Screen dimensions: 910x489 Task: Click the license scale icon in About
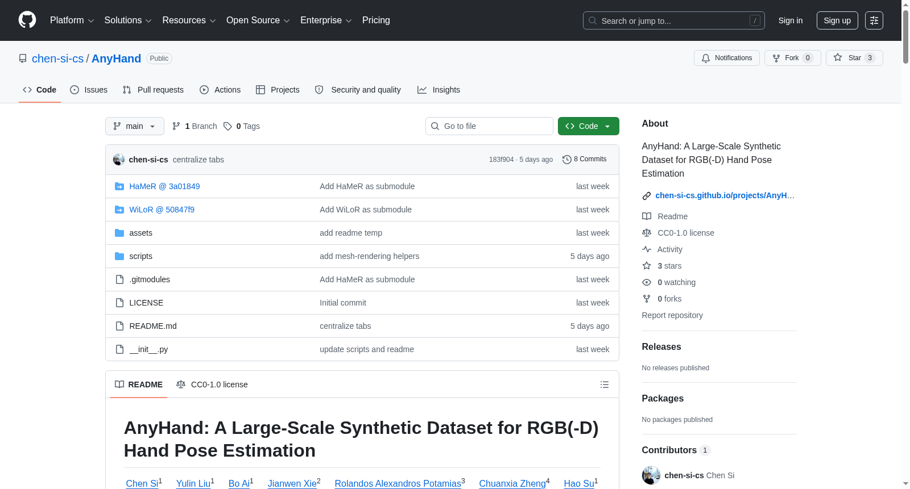[x=647, y=233]
